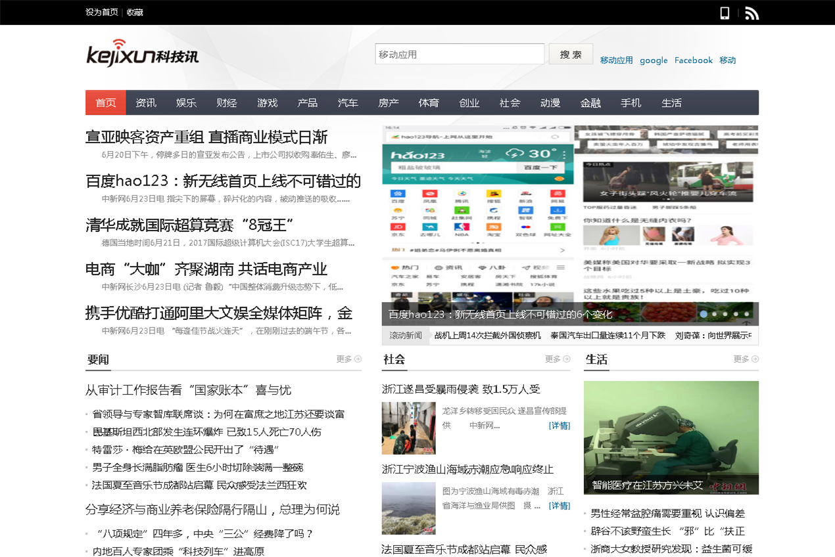Open 巴基斯坦西北部发生连环爆炸 article

pyautogui.click(x=206, y=432)
